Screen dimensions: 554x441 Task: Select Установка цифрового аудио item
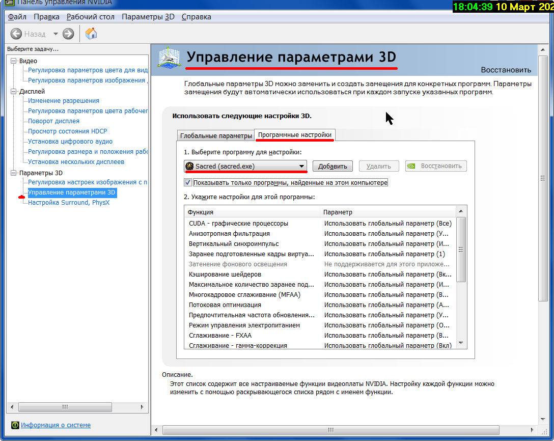[70, 142]
